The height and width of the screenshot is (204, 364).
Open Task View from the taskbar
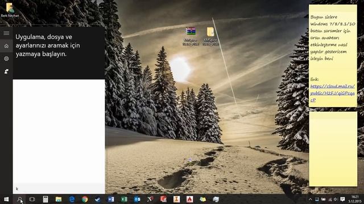pos(32,199)
